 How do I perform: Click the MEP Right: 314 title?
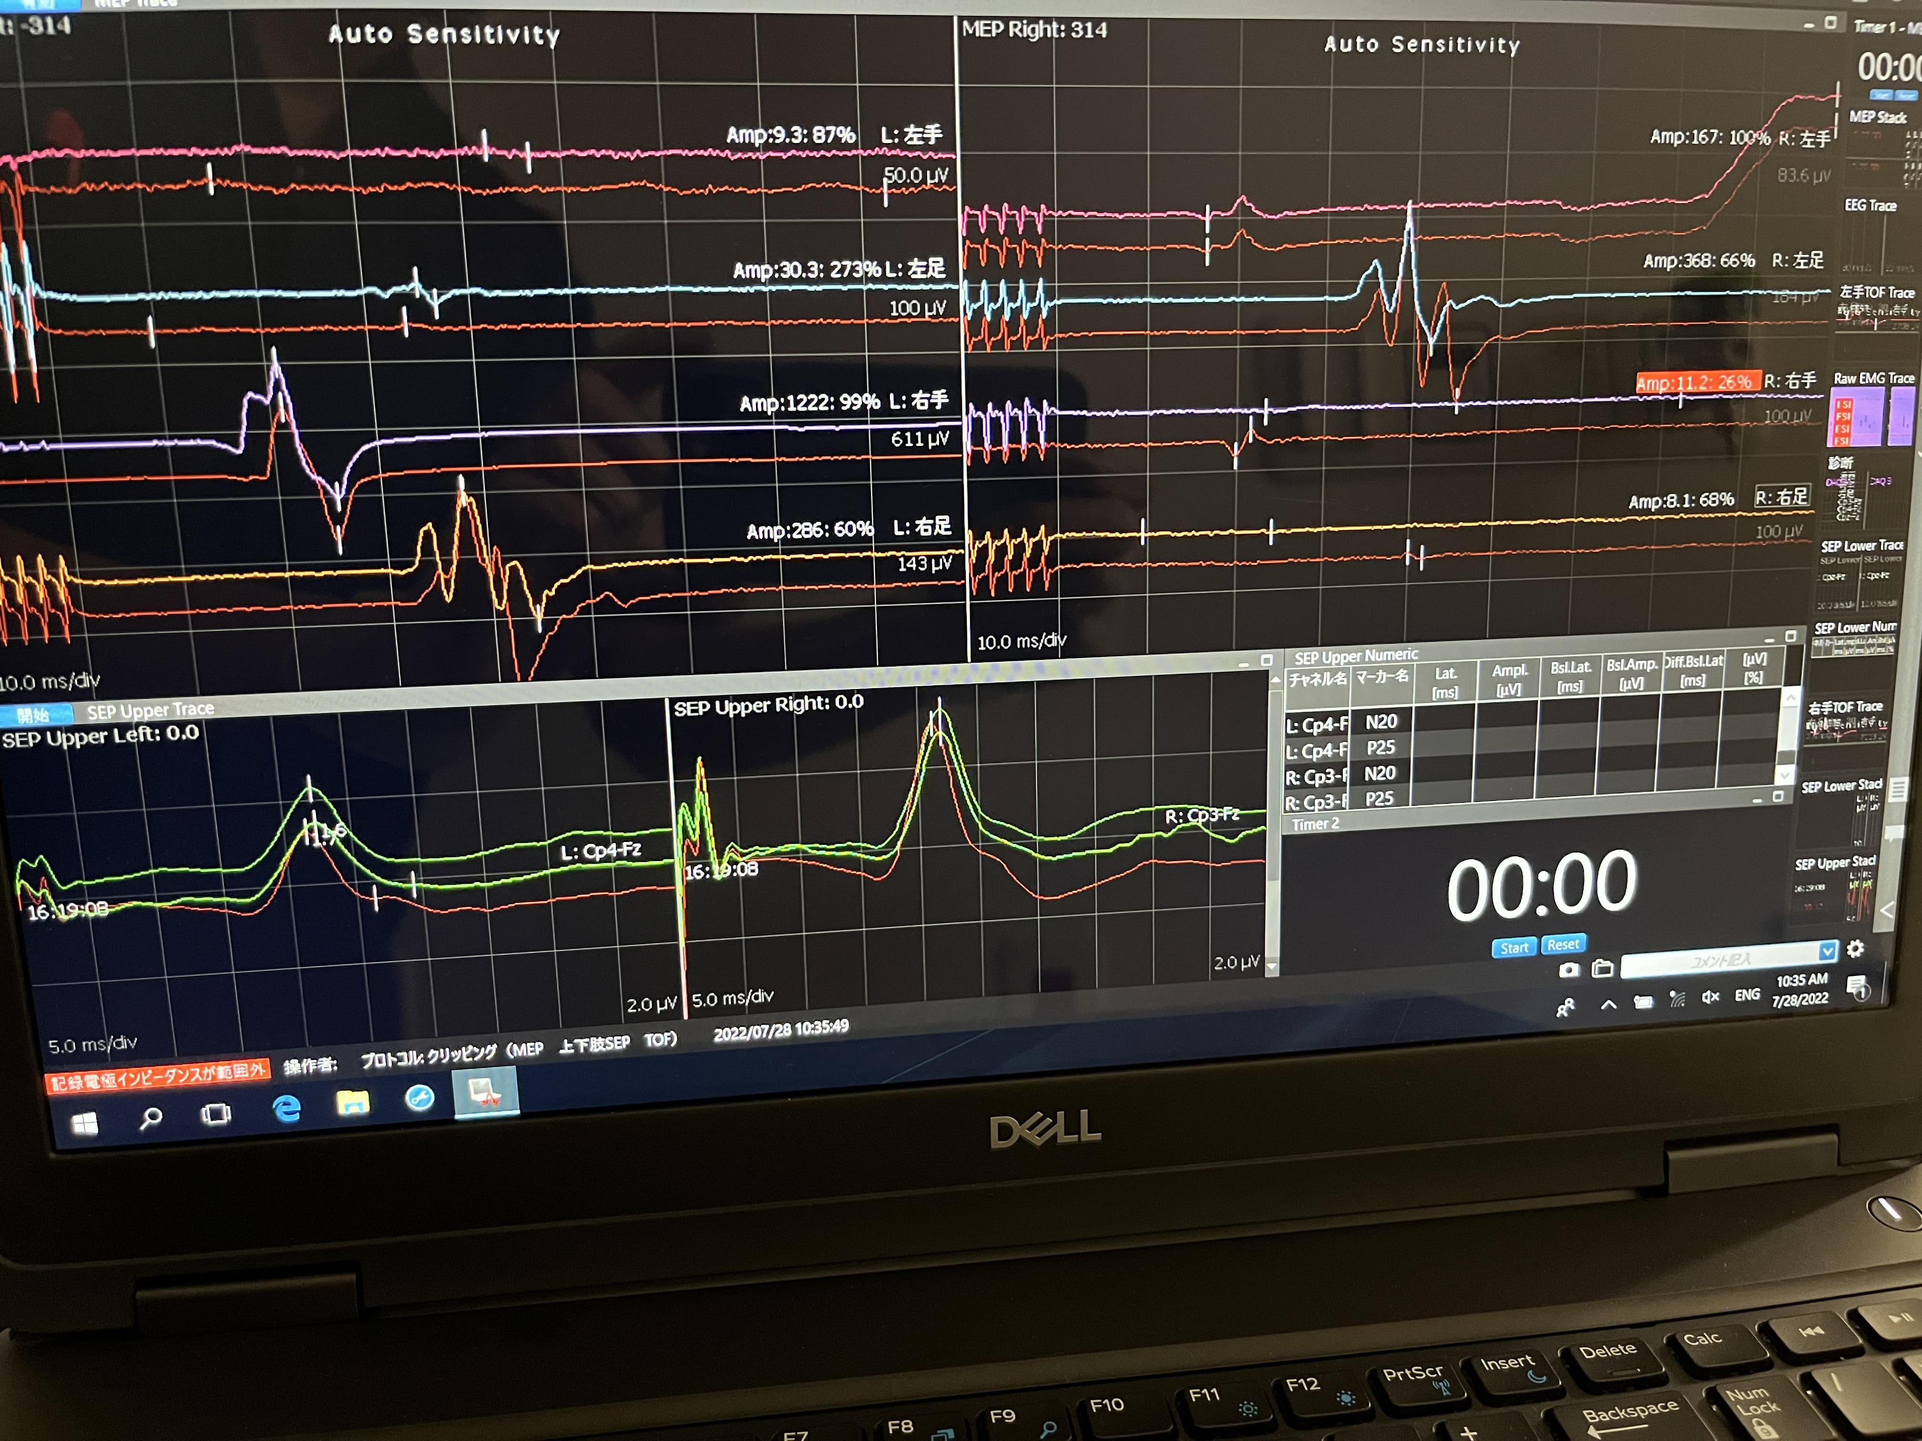click(1034, 30)
